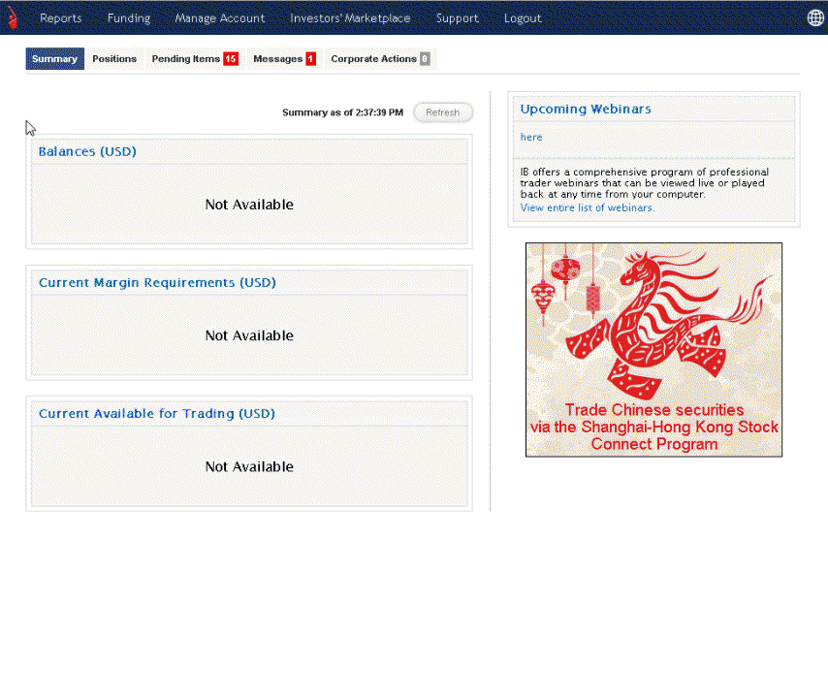This screenshot has width=828, height=698.
Task: Open the globe language selector icon
Action: click(x=815, y=18)
